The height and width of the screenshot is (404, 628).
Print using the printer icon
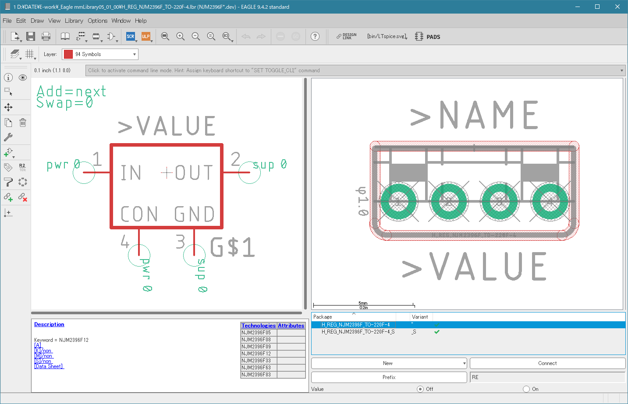click(46, 36)
